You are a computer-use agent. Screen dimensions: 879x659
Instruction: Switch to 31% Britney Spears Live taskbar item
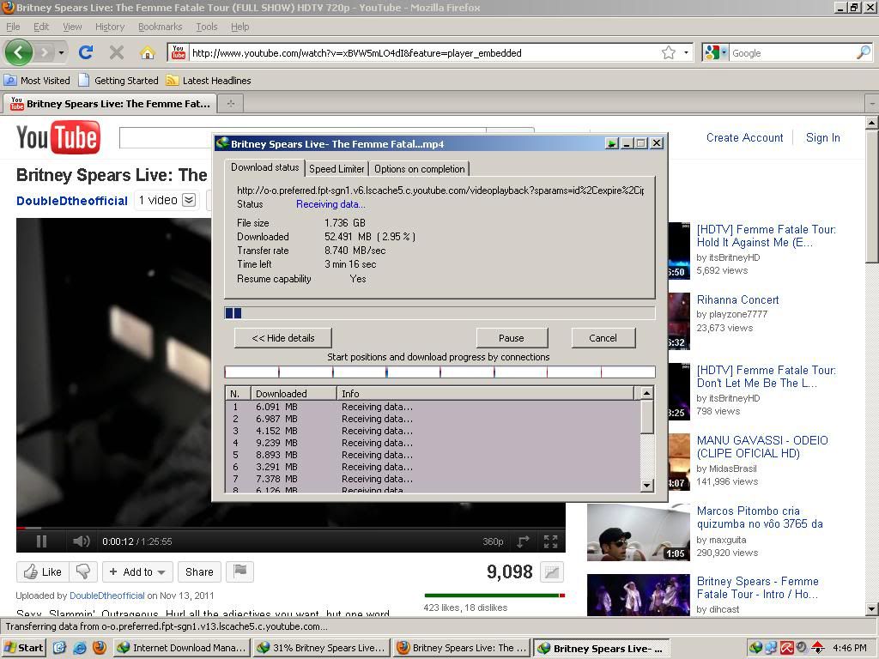point(321,648)
